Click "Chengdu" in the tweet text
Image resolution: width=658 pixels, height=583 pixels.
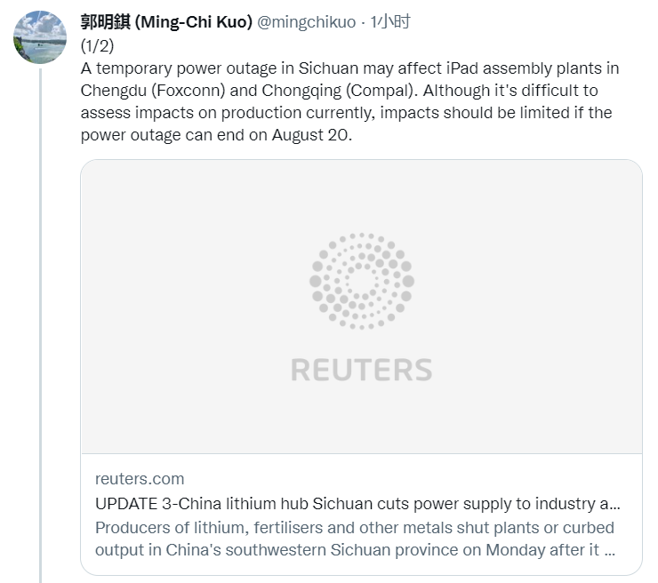113,91
